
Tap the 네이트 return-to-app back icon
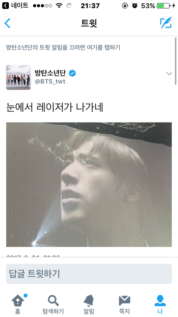point(6,6)
